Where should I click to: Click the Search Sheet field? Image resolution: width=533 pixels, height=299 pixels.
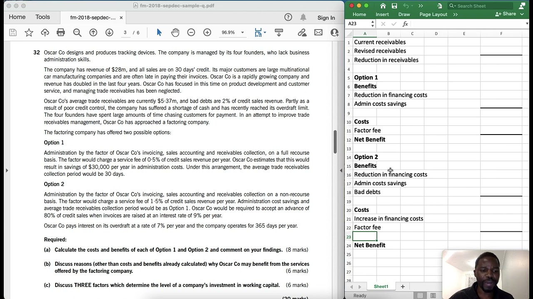481,6
